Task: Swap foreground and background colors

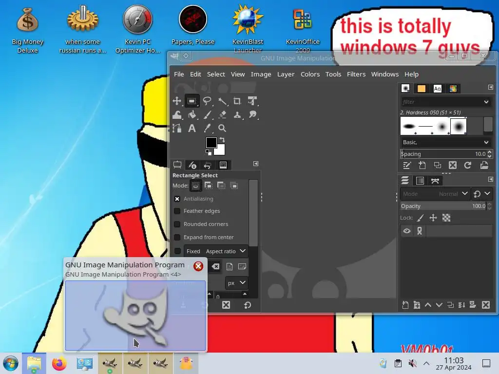Action: coord(222,140)
